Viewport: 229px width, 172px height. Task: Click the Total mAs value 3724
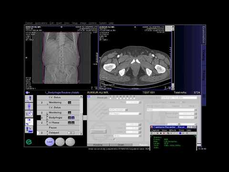tap(197, 93)
